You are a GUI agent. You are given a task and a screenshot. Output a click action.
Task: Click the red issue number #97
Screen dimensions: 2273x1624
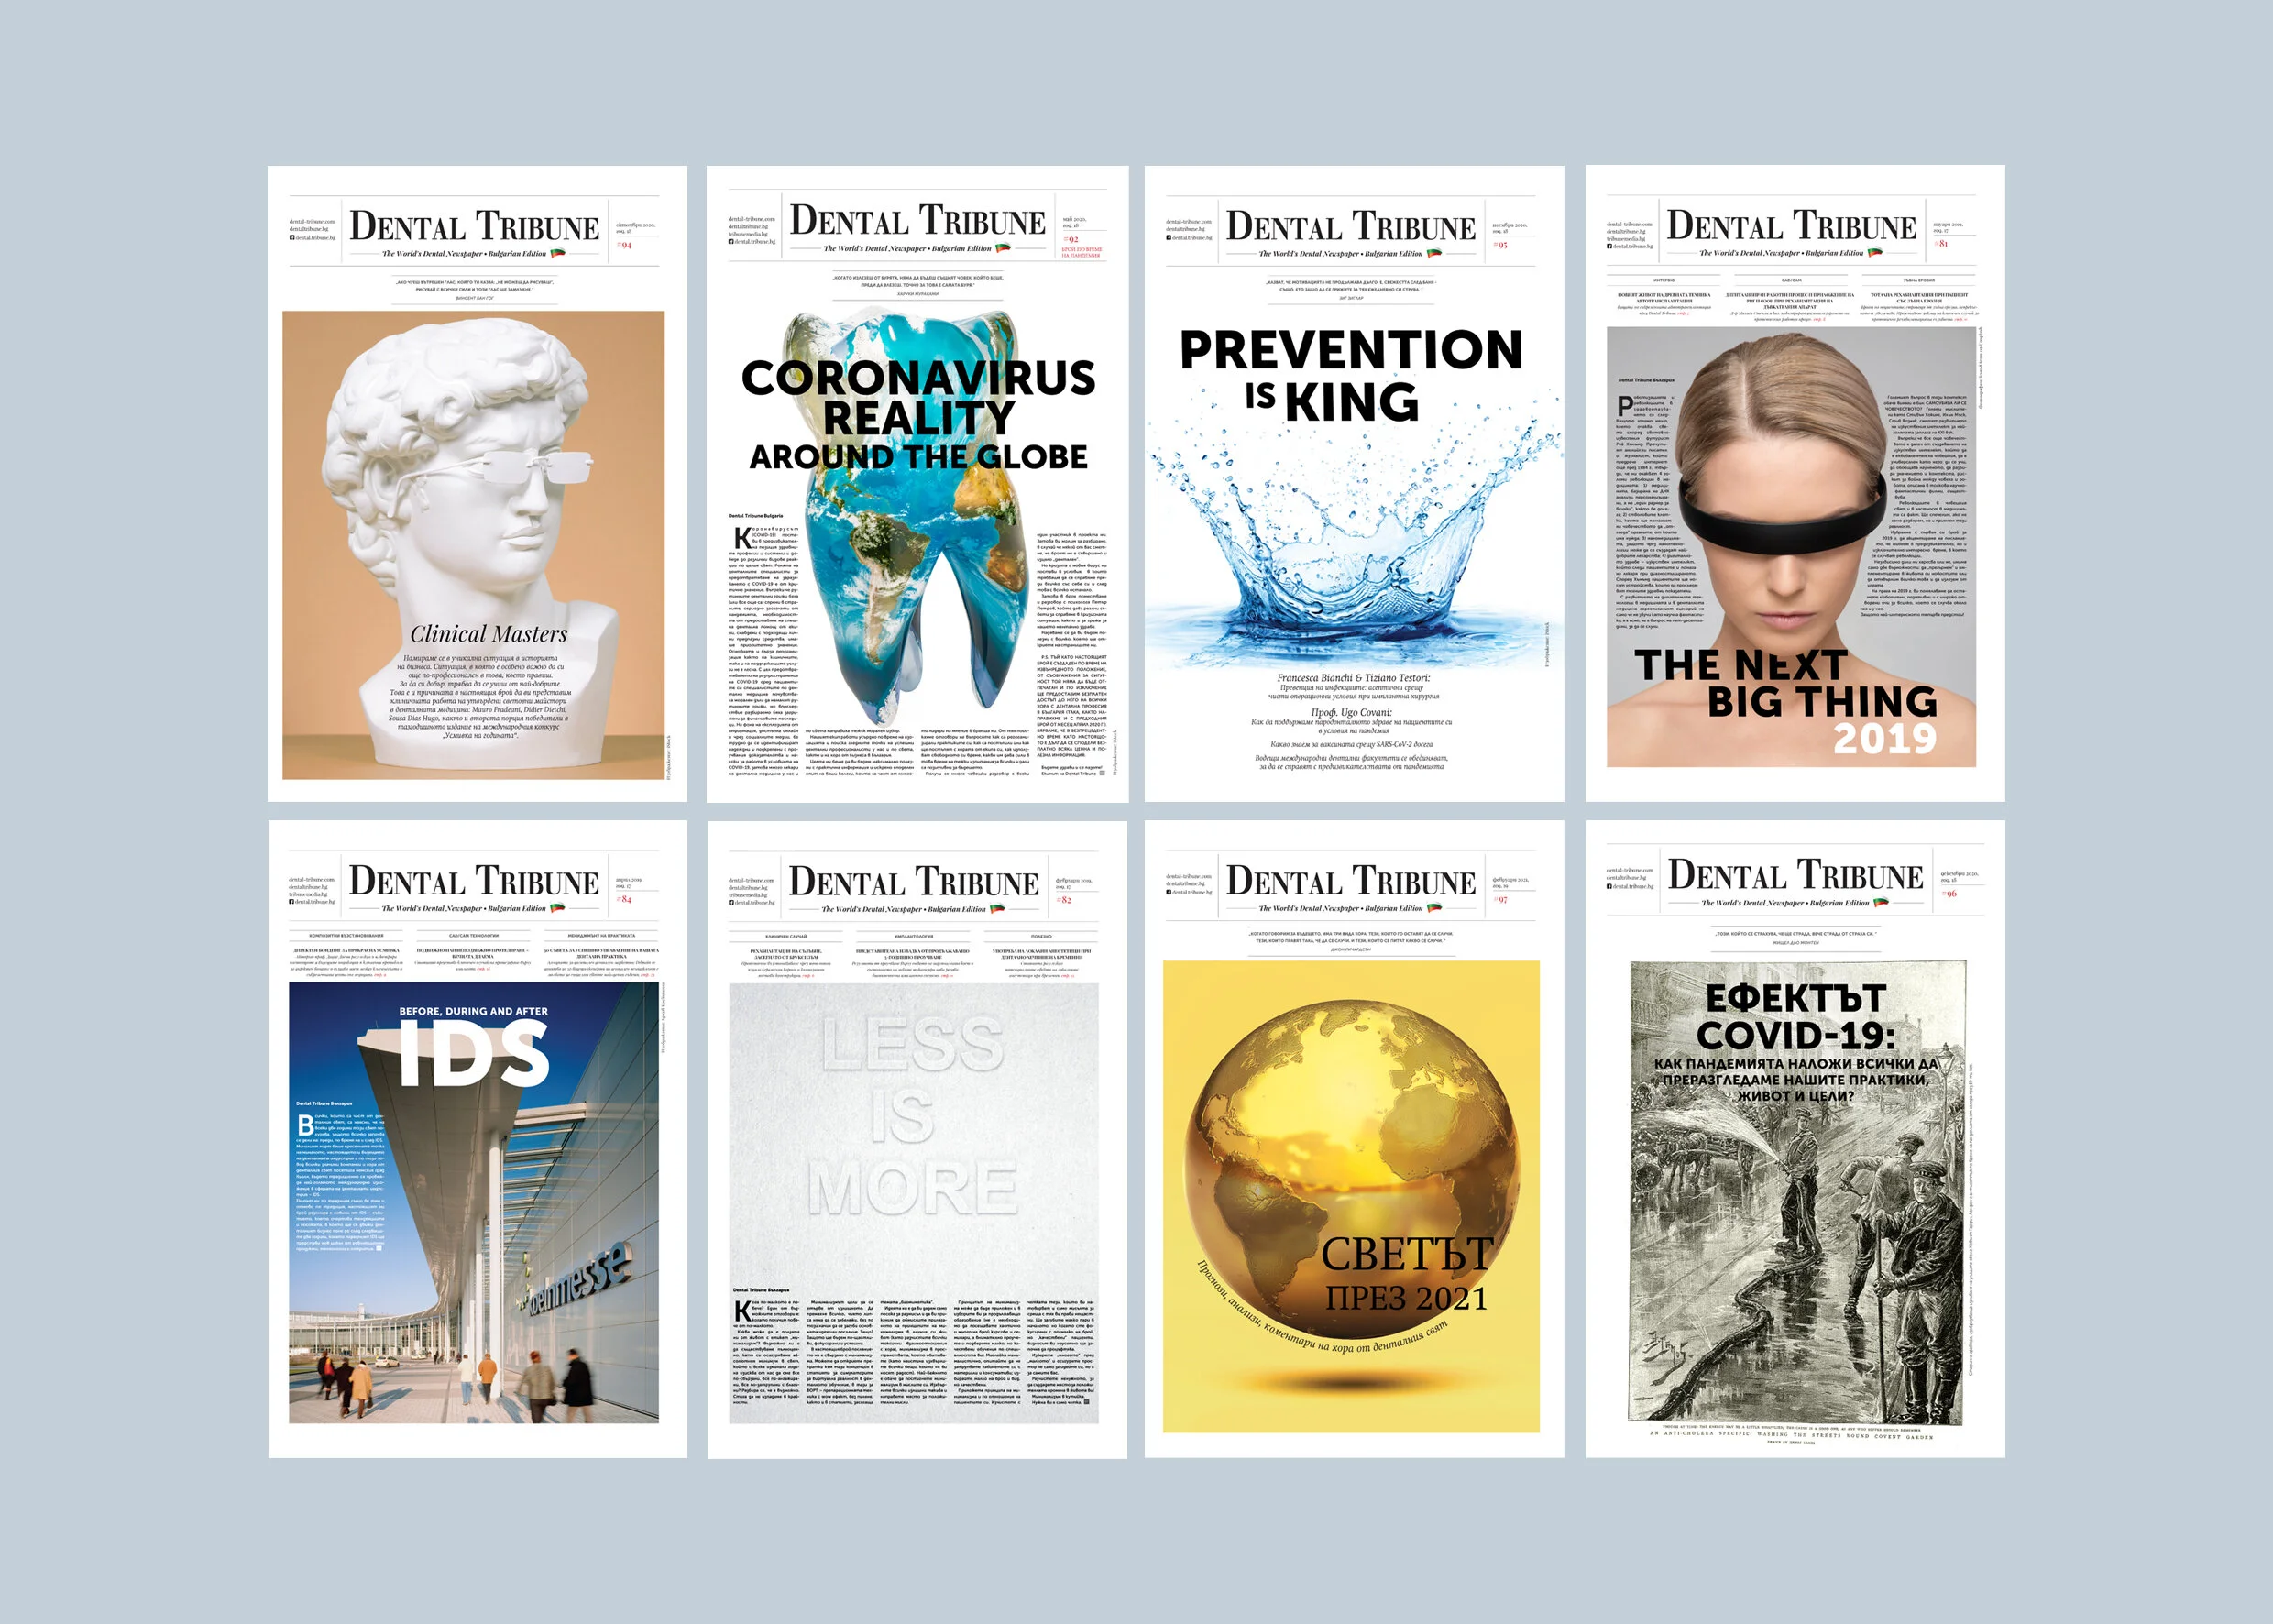coord(1500,900)
